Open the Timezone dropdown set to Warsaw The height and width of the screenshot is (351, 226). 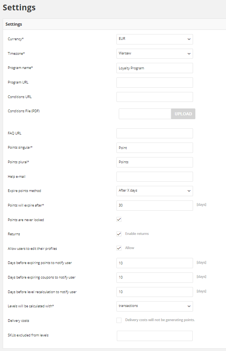(x=155, y=54)
